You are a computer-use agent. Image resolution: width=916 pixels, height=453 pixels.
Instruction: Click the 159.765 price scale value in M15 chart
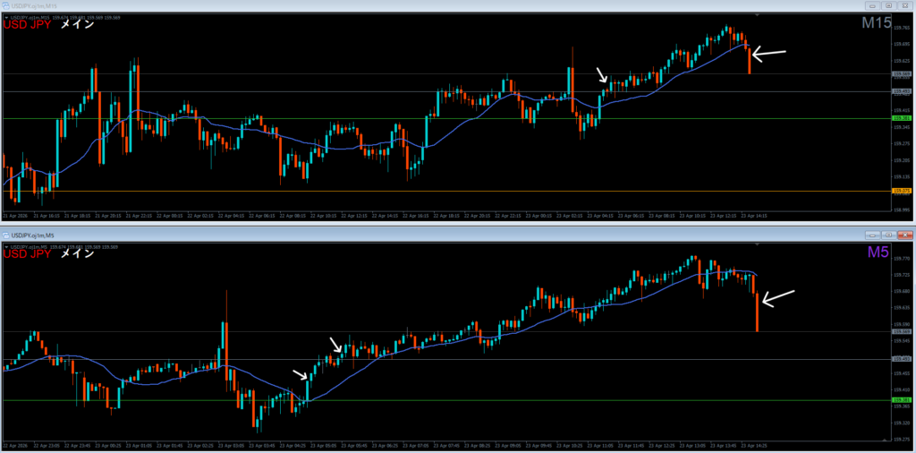(x=902, y=28)
